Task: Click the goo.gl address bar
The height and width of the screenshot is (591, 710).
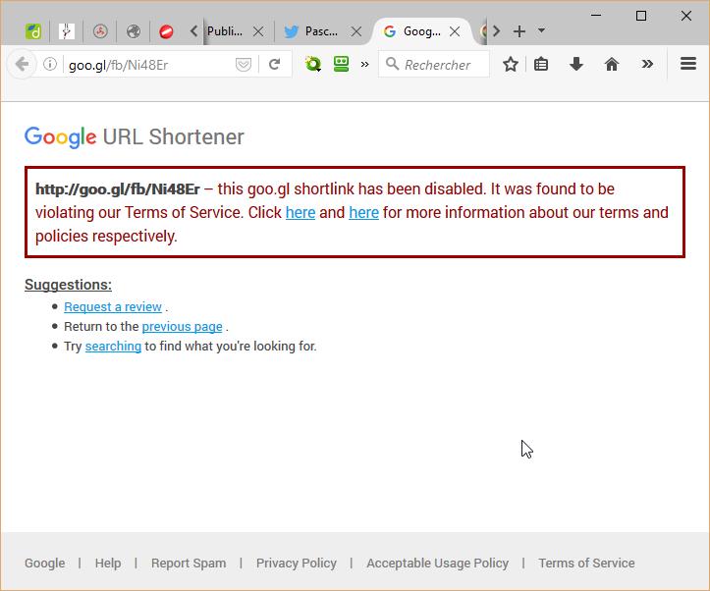Action: point(149,65)
